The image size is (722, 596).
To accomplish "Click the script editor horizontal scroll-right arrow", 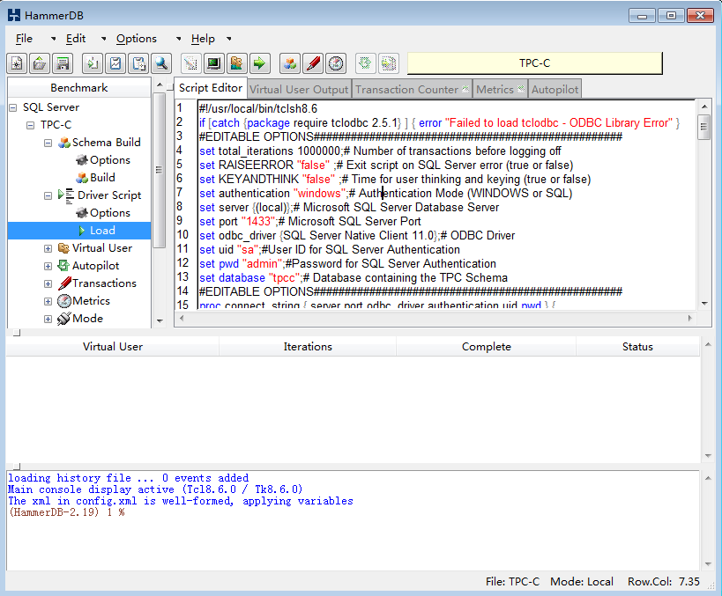I will pyautogui.click(x=689, y=318).
